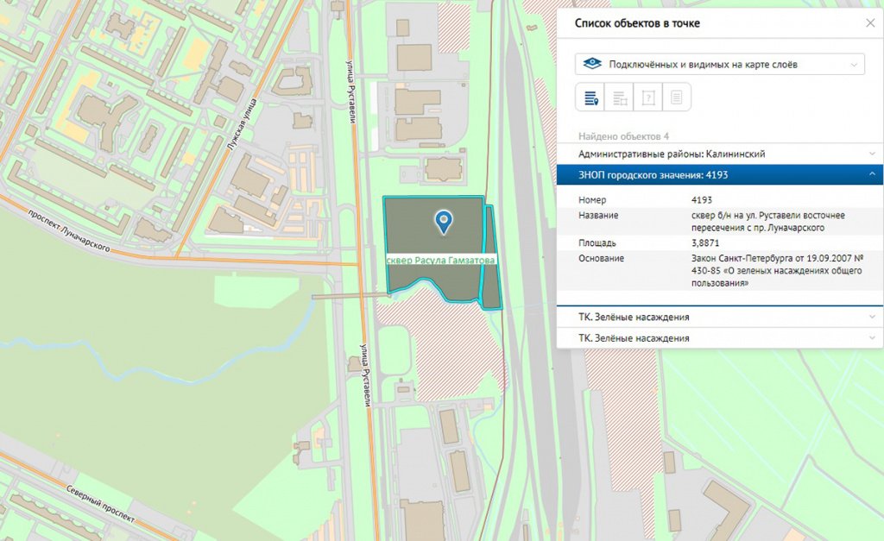Image resolution: width=884 pixels, height=541 pixels.
Task: Expand the lower ТК. Зелёные насаждения row
Action: (x=719, y=338)
